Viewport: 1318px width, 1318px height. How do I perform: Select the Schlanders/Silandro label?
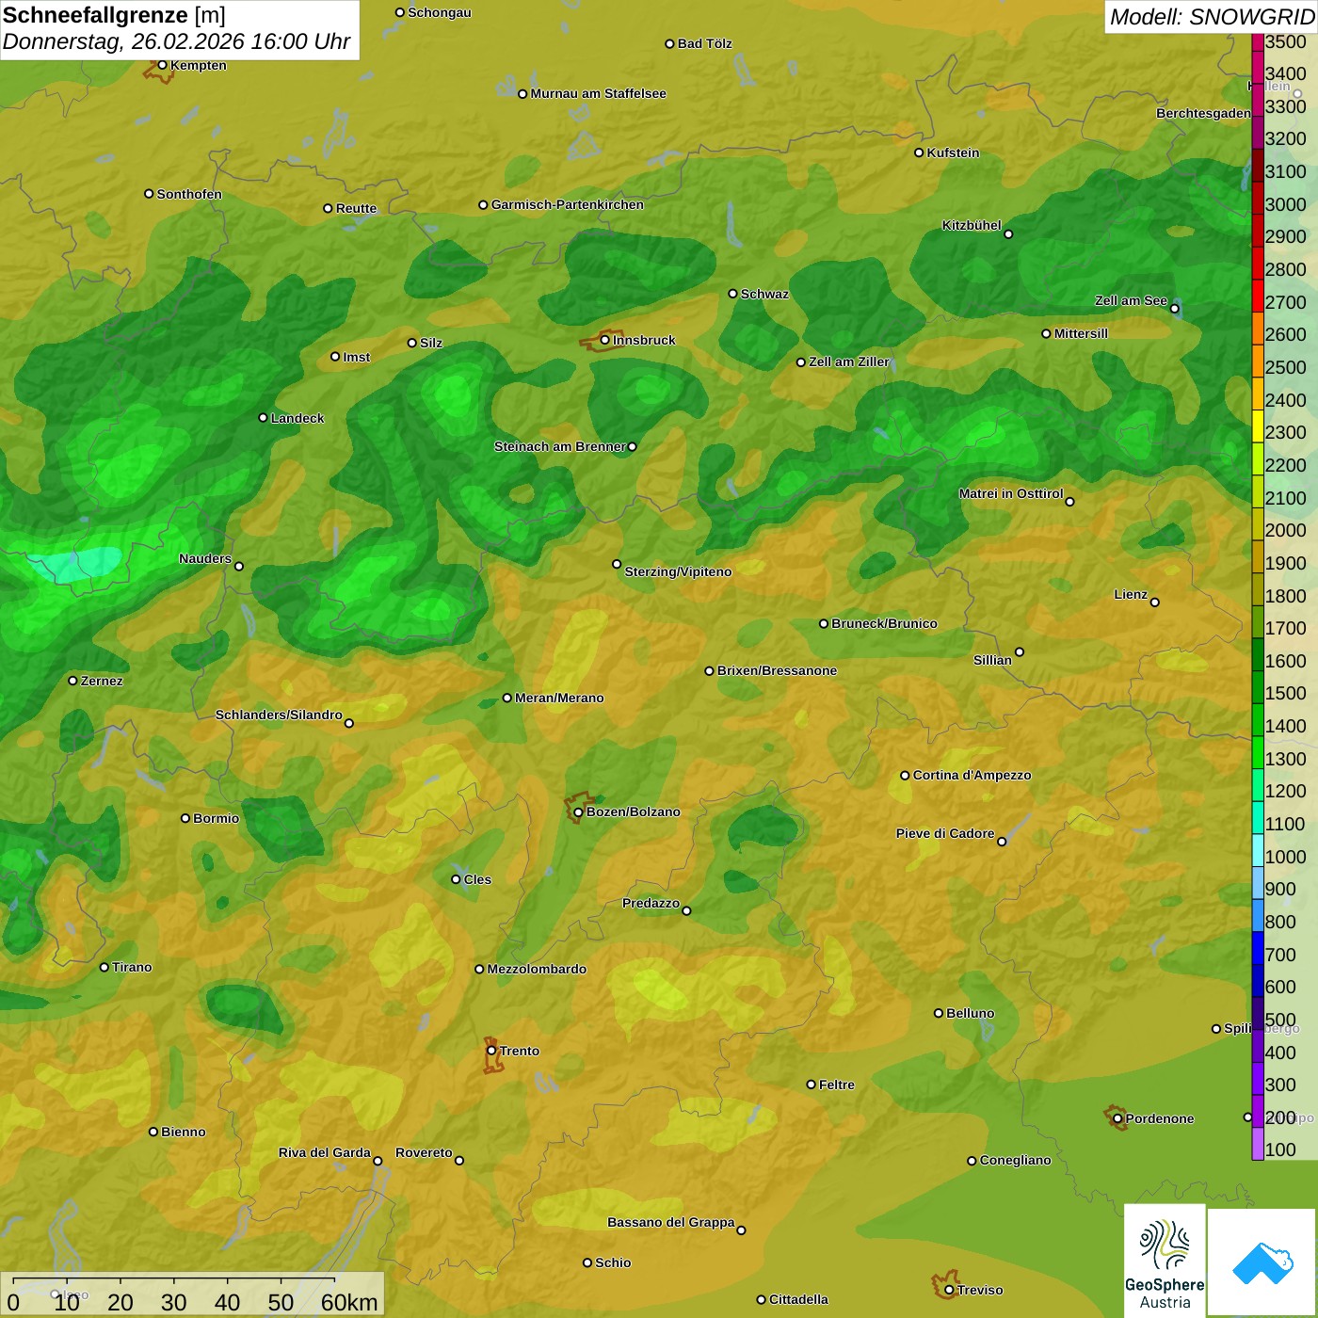tap(279, 715)
